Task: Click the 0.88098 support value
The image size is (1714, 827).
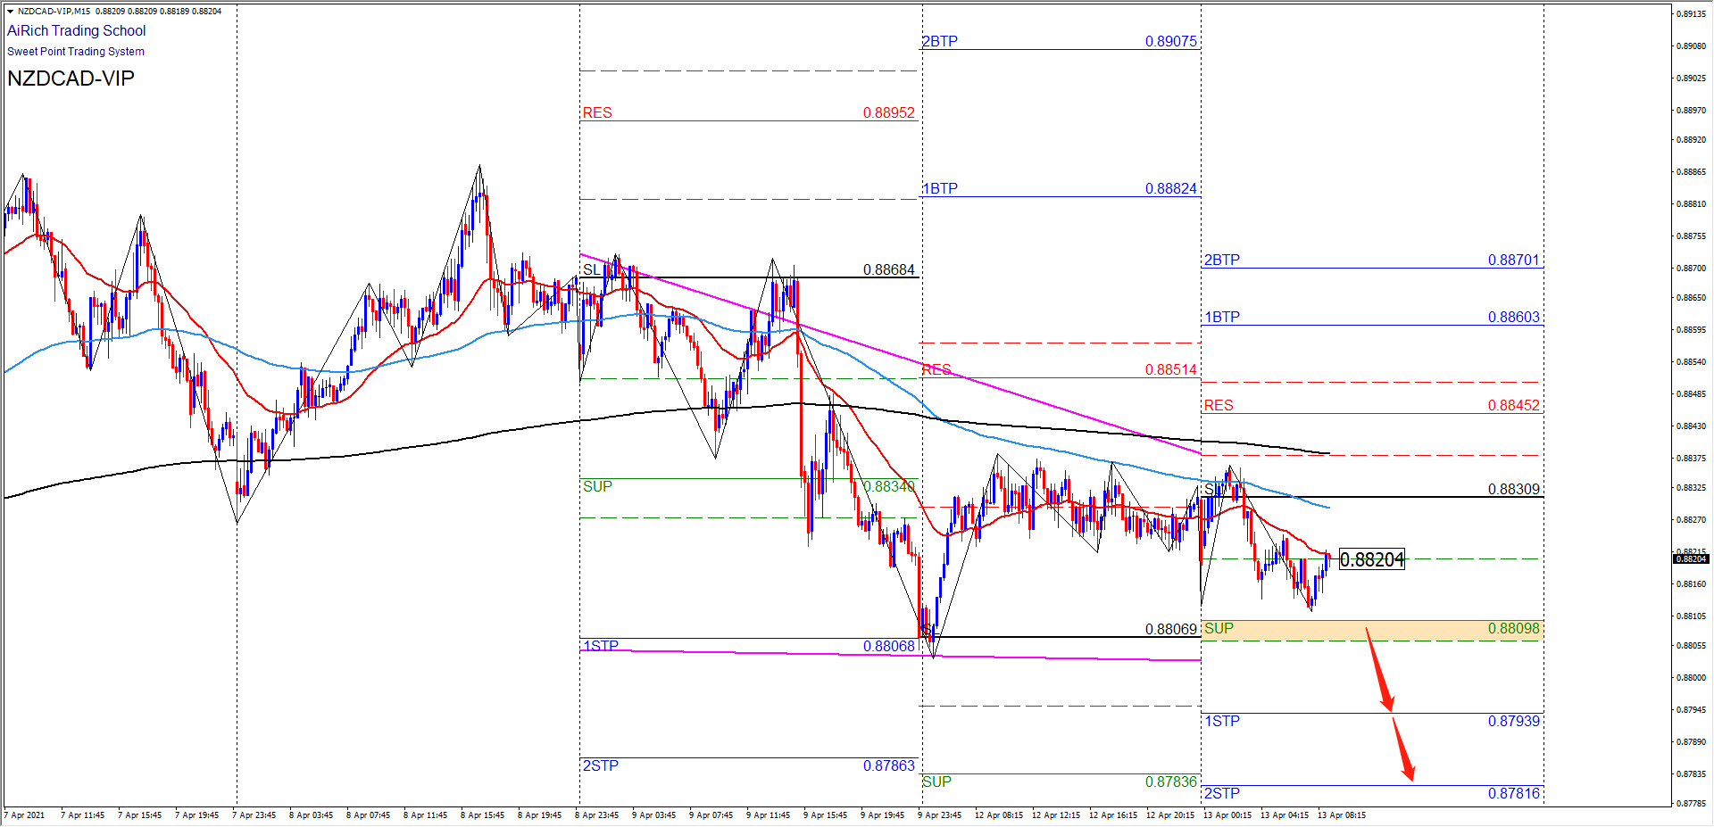Action: (x=1514, y=628)
